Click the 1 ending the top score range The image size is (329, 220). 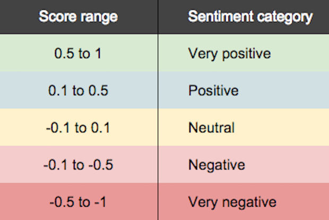(x=100, y=54)
